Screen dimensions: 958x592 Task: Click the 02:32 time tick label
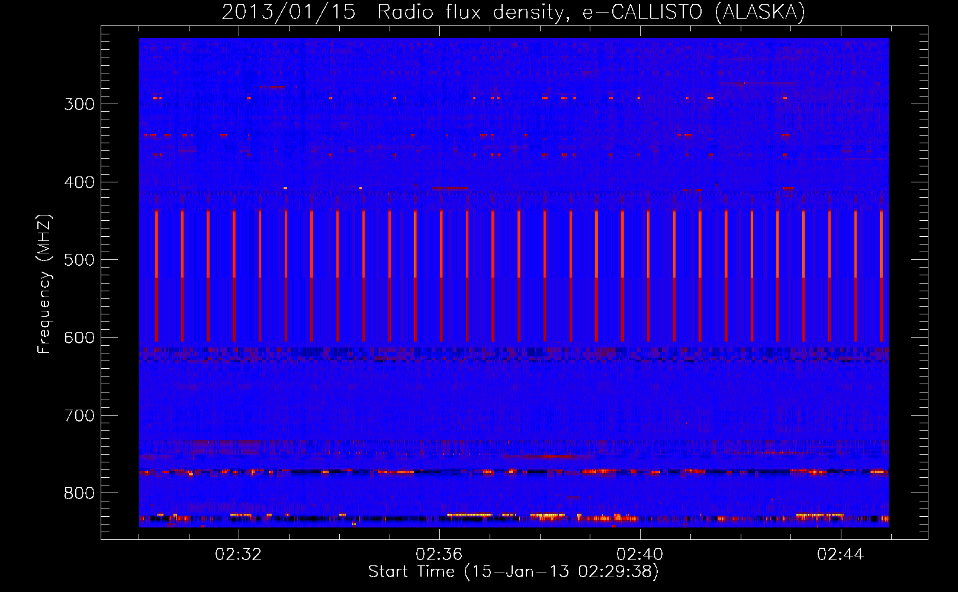tap(238, 555)
